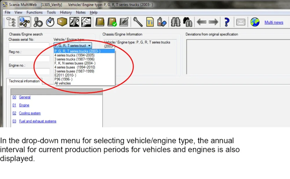The height and width of the screenshot is (179, 290).
Task: Go back with the left arrow icon
Action: 202,22
